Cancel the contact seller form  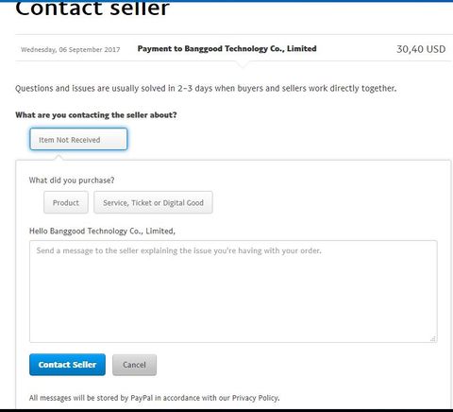point(134,365)
